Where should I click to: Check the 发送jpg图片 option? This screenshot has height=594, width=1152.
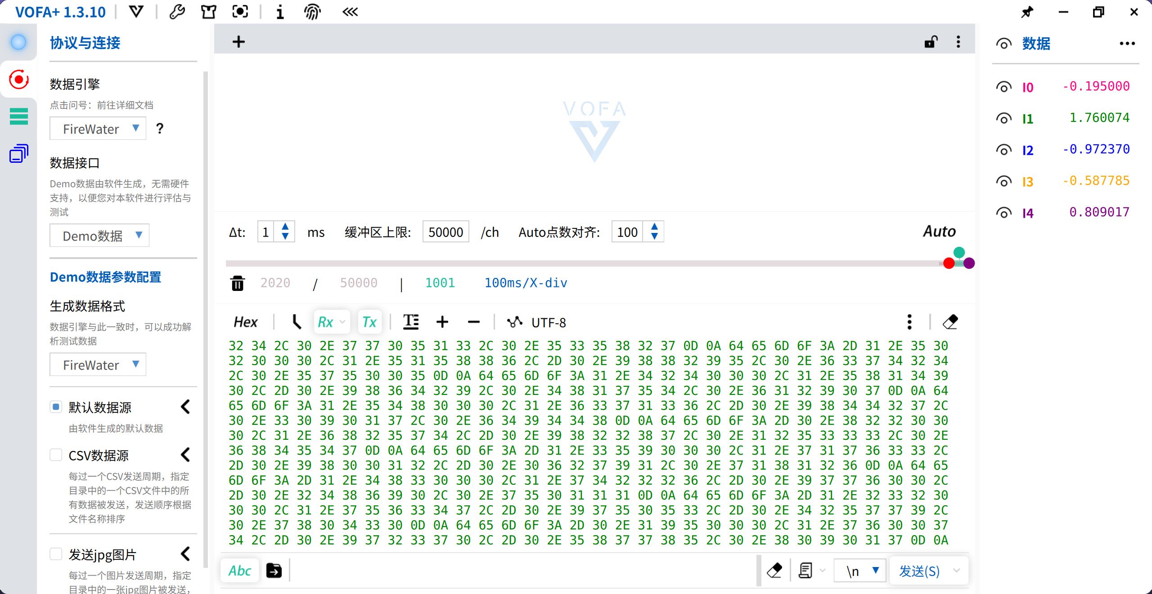[56, 554]
